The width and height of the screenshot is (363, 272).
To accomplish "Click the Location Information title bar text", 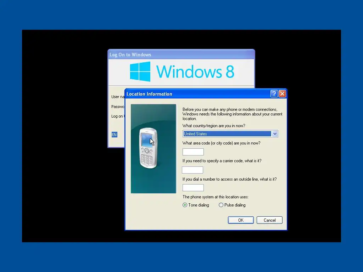I will [x=149, y=94].
